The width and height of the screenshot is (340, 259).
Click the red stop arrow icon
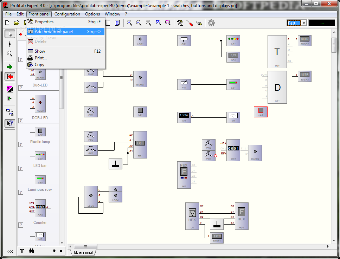click(x=10, y=76)
